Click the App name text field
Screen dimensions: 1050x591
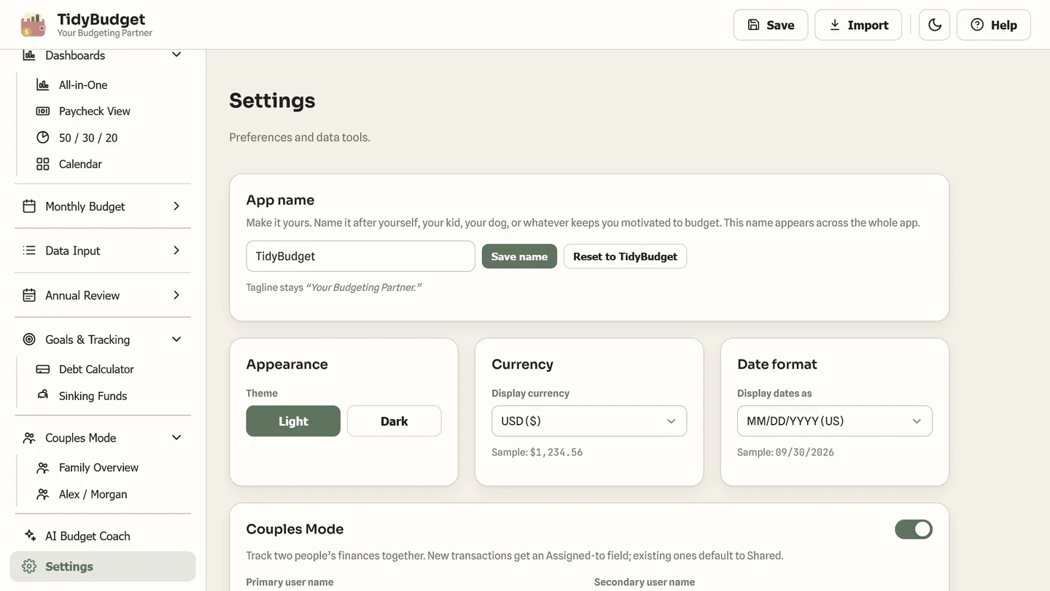point(360,257)
